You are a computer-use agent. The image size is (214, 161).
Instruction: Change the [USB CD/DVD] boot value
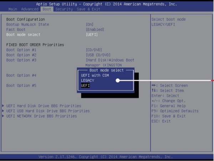click(98, 55)
